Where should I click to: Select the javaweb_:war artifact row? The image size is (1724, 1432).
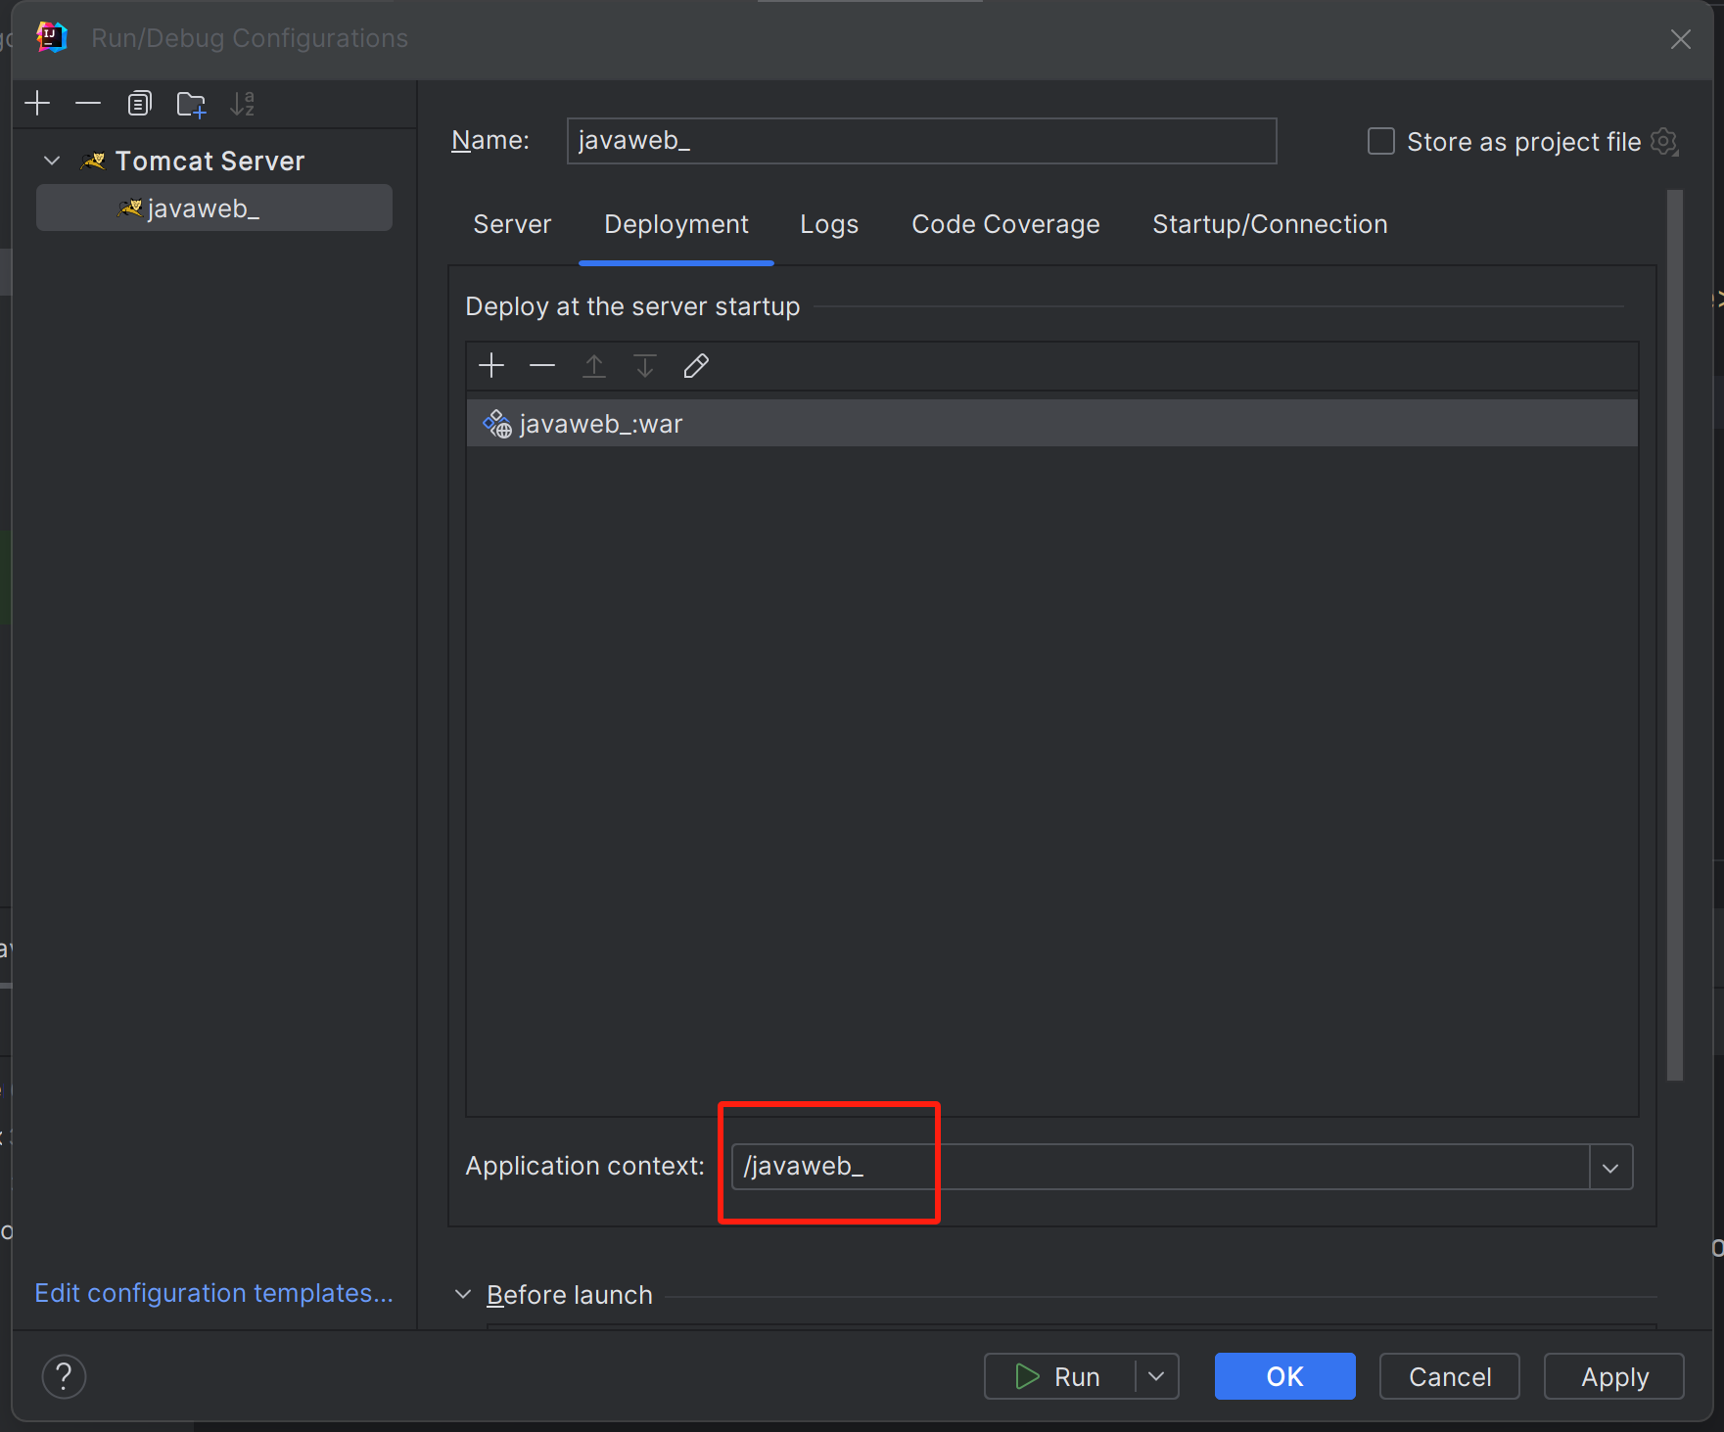pyautogui.click(x=1051, y=424)
